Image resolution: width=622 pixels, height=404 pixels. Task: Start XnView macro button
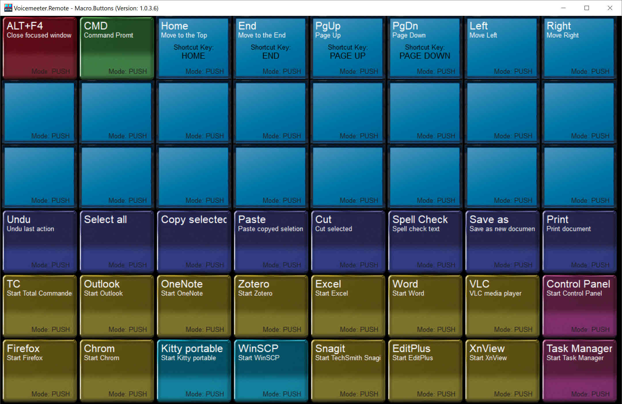[502, 370]
